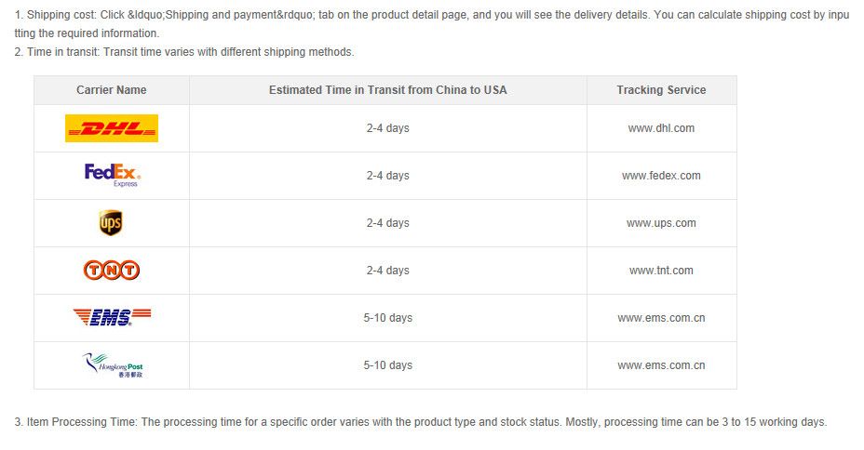Click the DHL carrier logo

[x=112, y=128]
